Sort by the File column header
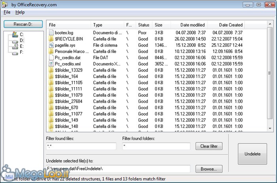 click(69, 25)
